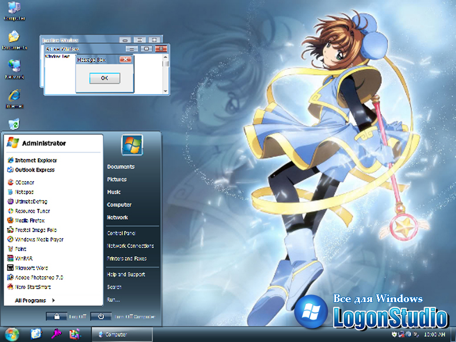
Task: Open Documents in Start menu right pane
Action: pos(120,167)
